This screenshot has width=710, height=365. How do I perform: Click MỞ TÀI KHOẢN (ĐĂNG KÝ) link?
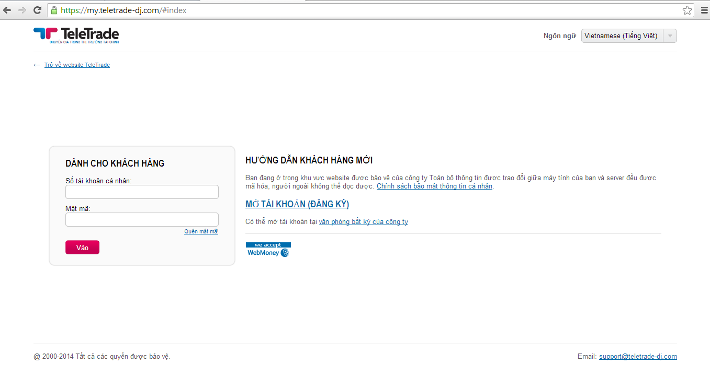tap(297, 204)
